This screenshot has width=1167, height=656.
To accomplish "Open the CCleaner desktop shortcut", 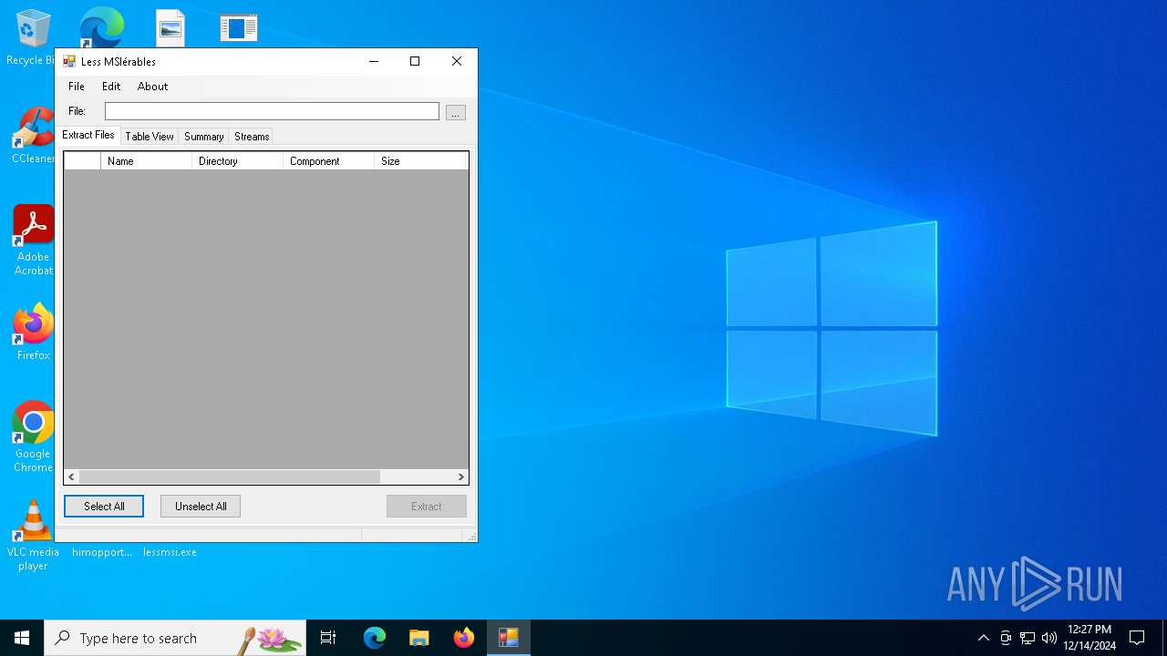I will [x=33, y=136].
